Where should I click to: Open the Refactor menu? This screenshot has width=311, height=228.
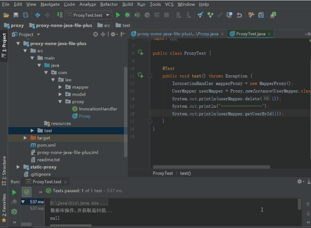[x=109, y=4]
